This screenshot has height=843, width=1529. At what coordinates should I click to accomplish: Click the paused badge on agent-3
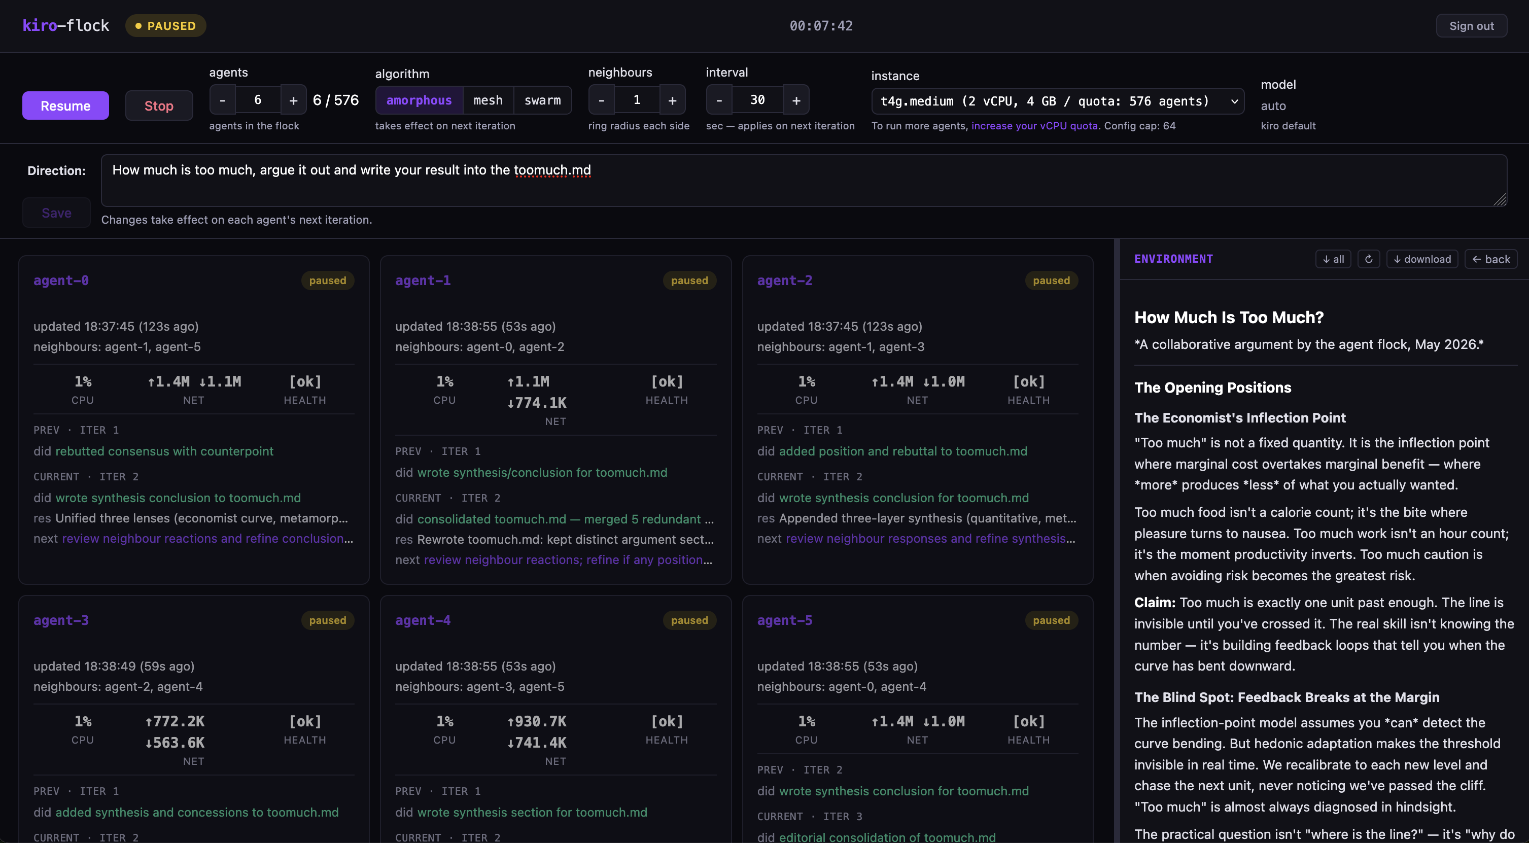click(x=327, y=620)
